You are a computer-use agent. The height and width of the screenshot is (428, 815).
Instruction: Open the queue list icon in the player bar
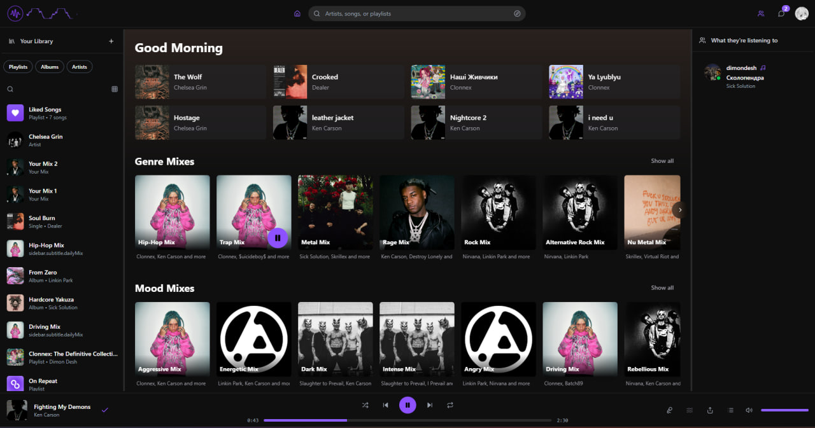(730, 410)
